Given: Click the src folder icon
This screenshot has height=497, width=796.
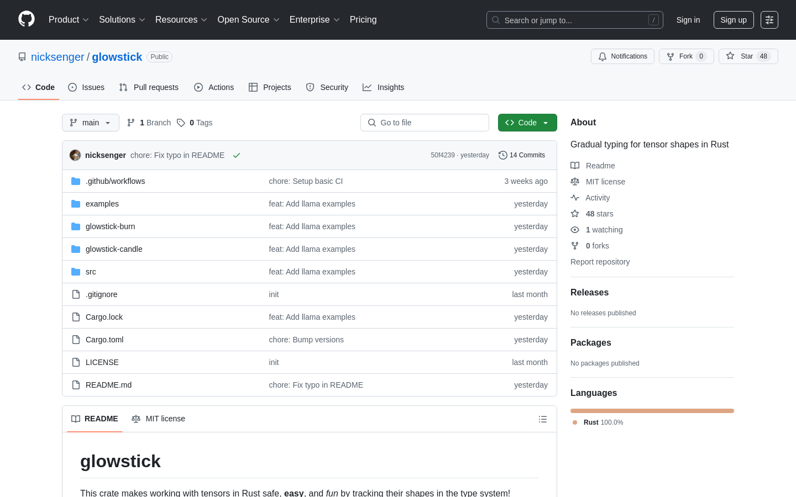Looking at the screenshot, I should point(76,272).
